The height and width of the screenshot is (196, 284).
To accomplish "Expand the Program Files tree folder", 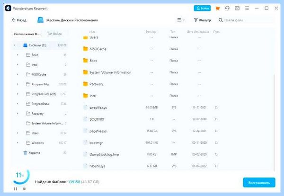I will pyautogui.click(x=18, y=84).
